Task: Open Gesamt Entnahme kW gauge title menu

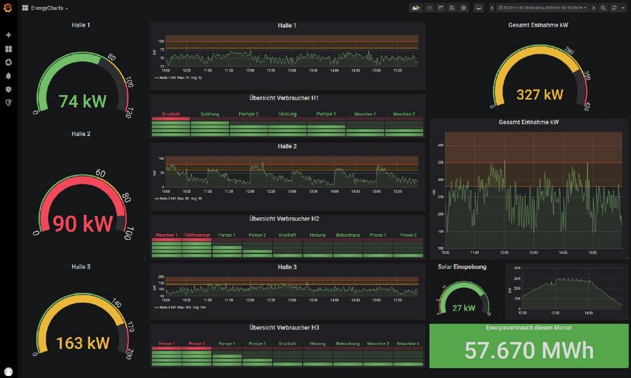Action: (538, 25)
